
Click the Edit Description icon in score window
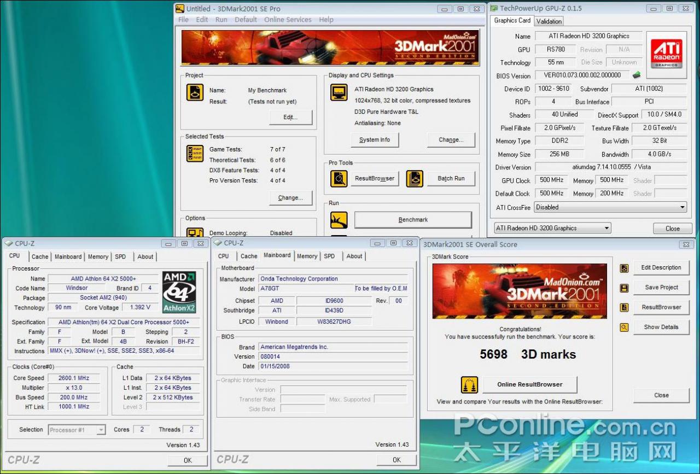(x=624, y=268)
